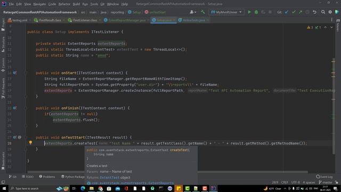Open the master Git branch popup
341x192 pixels.
pyautogui.click(x=326, y=182)
